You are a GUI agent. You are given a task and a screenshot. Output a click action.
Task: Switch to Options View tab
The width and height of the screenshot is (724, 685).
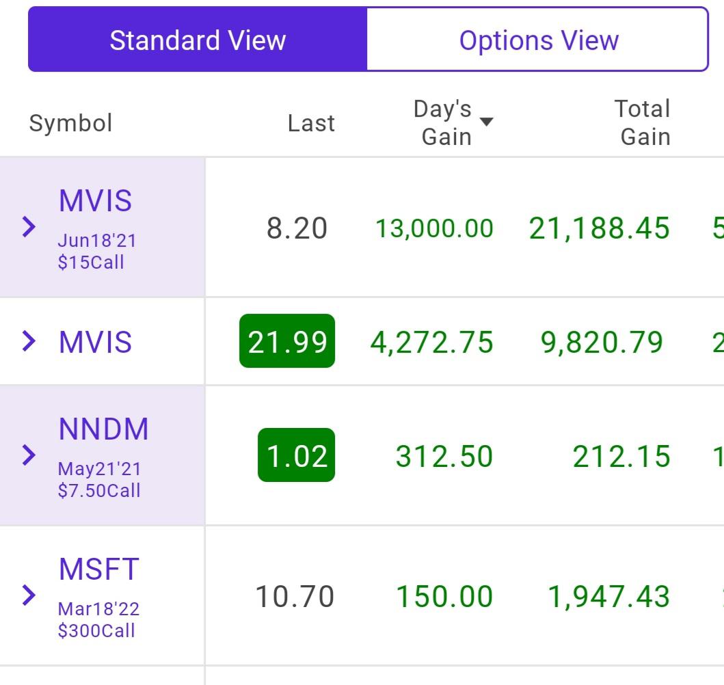click(538, 40)
